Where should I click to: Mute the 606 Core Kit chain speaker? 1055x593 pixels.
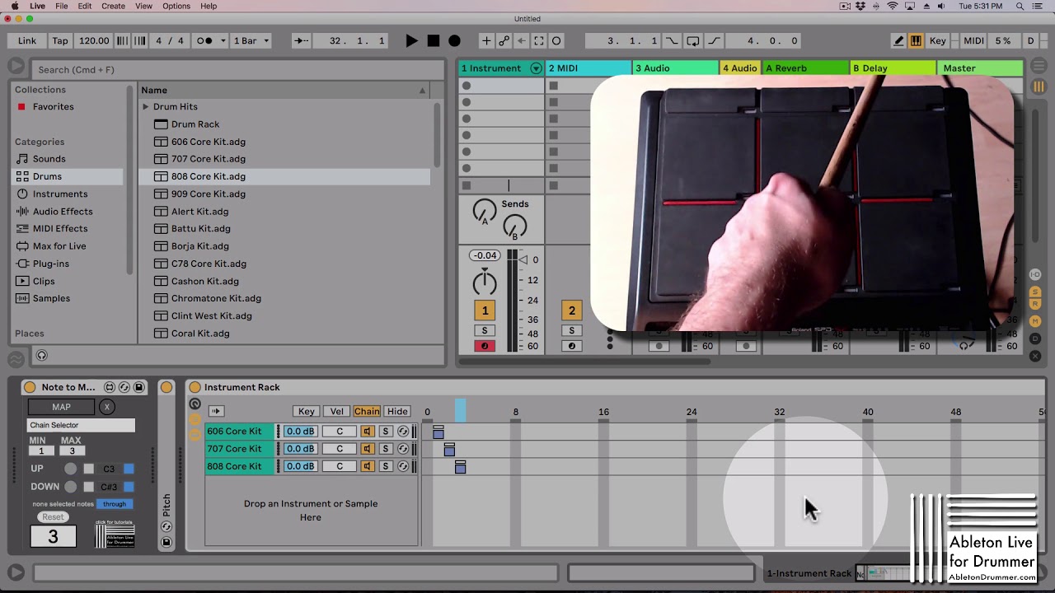point(368,432)
